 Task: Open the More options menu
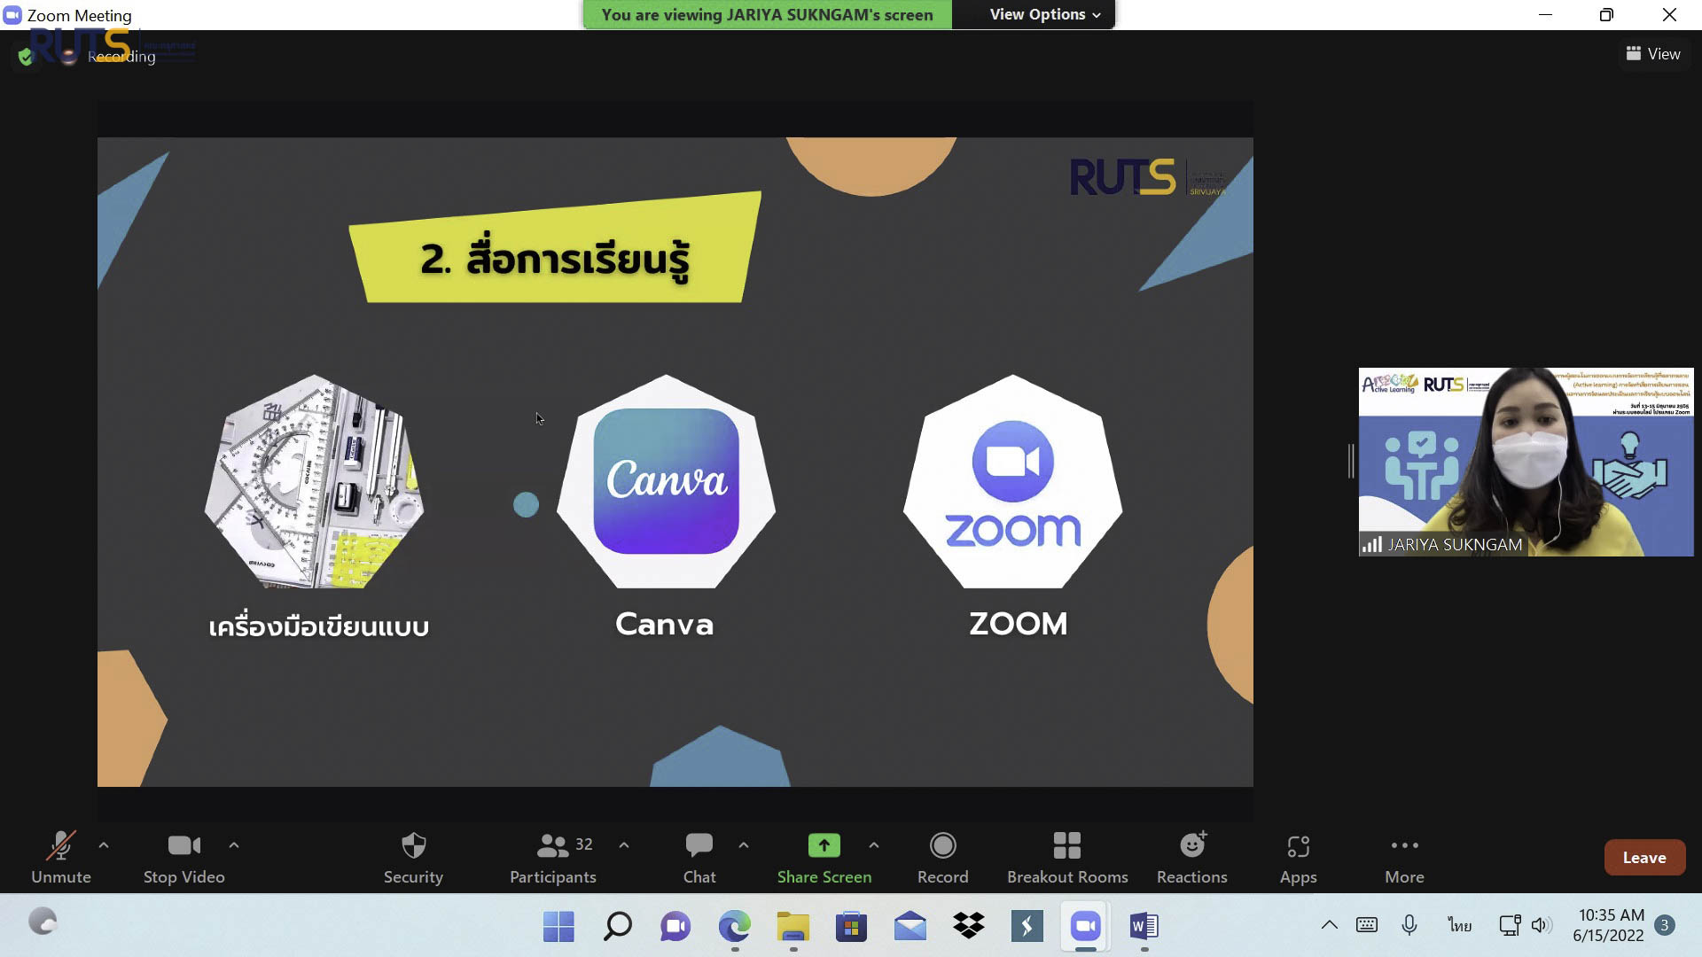coord(1405,857)
